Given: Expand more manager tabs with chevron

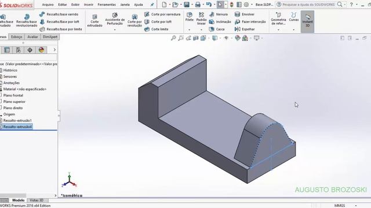Looking at the screenshot, I should [54, 50].
